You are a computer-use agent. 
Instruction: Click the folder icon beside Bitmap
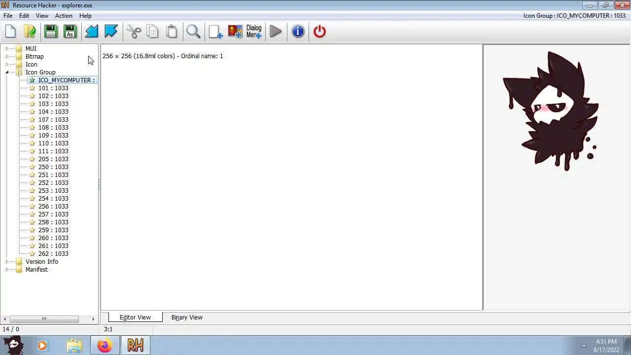[x=19, y=56]
